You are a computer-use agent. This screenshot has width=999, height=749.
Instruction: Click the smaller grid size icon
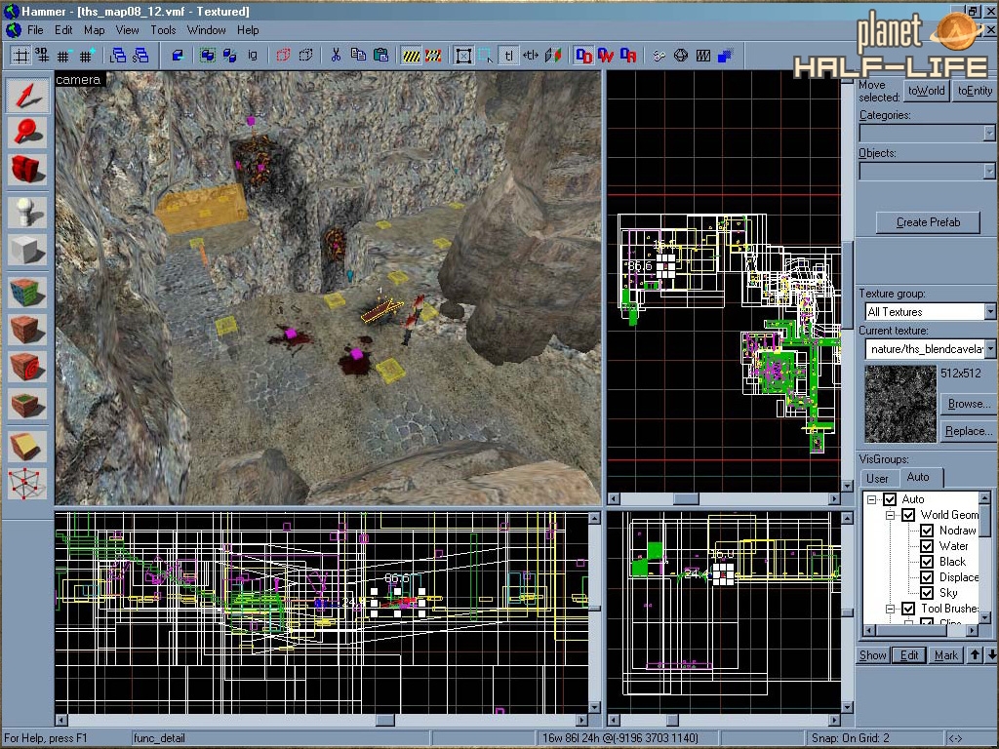pyautogui.click(x=64, y=56)
